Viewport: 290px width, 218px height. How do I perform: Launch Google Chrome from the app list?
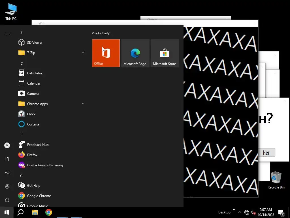52,196
